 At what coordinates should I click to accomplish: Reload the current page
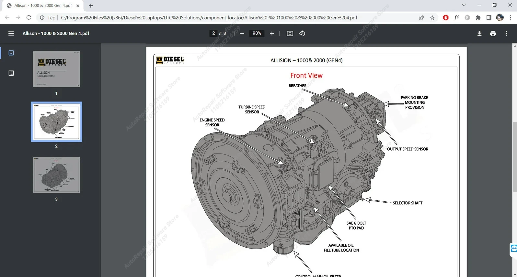[29, 18]
